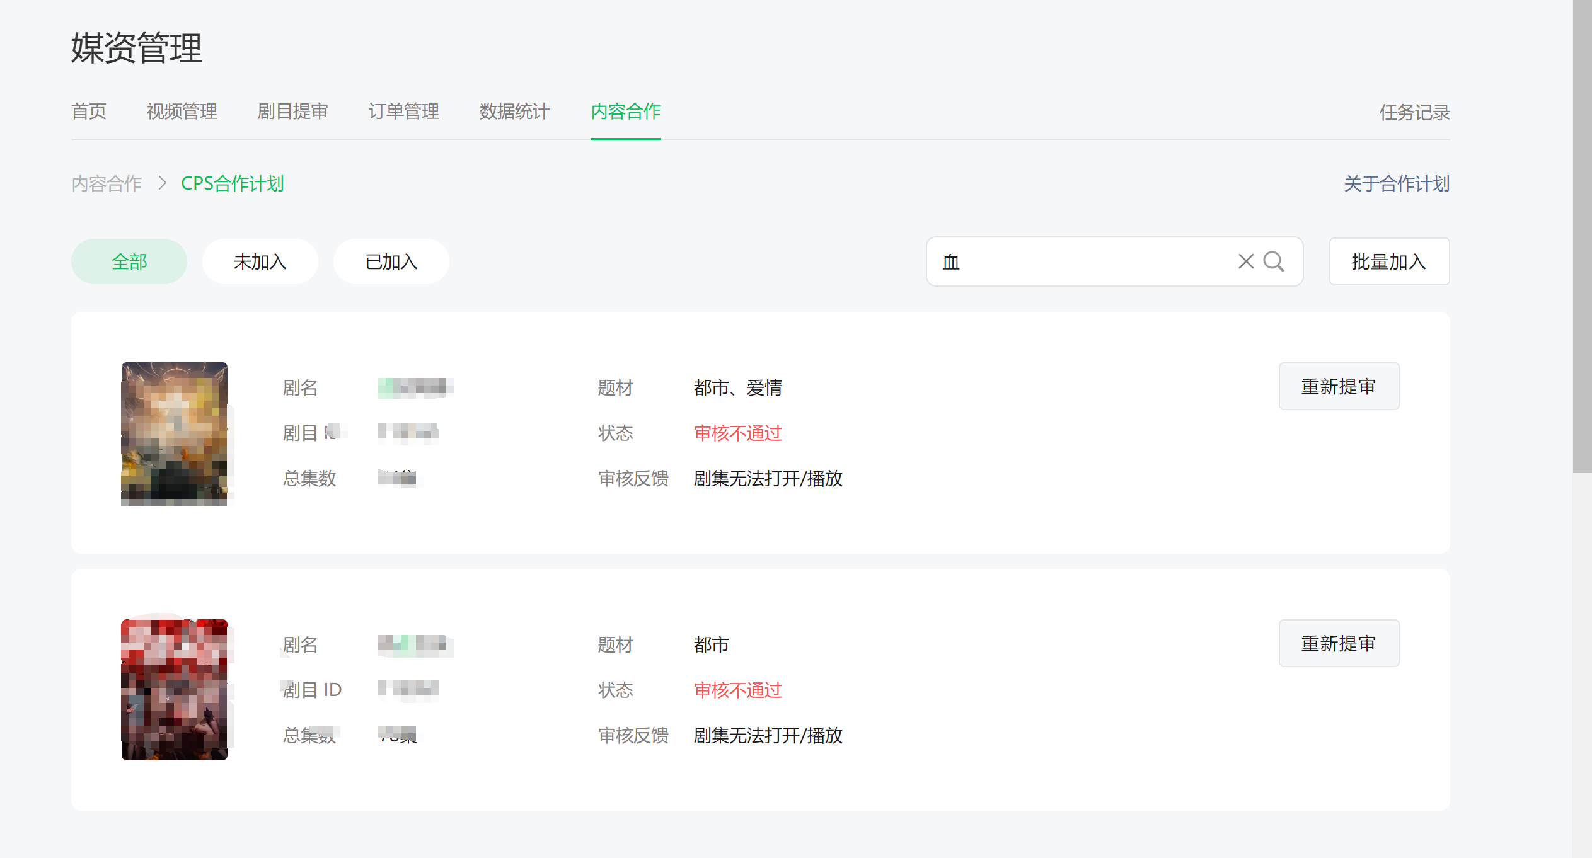Open 数据统计 tab
1592x858 pixels.
[x=514, y=112]
